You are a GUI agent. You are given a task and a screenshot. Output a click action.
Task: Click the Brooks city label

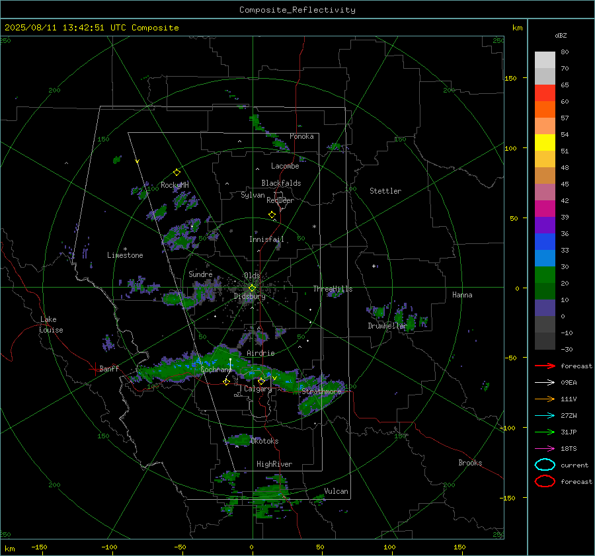tap(470, 463)
